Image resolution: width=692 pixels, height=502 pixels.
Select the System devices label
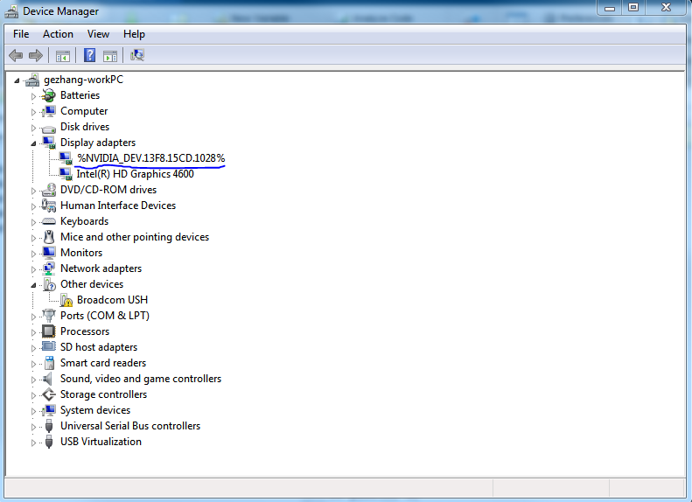pyautogui.click(x=95, y=410)
